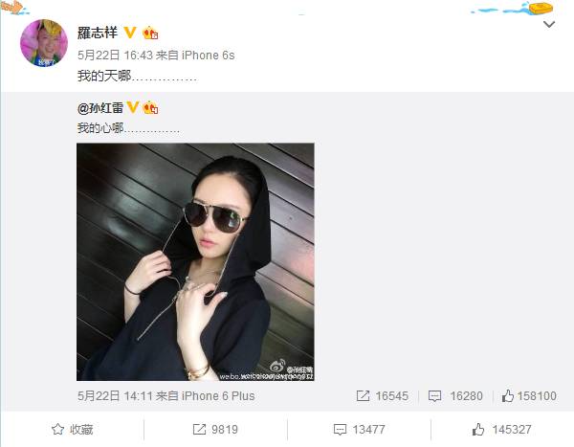This screenshot has height=447, width=574.
Task: Toggle 收藏 favorite star on this post
Action: (72, 430)
